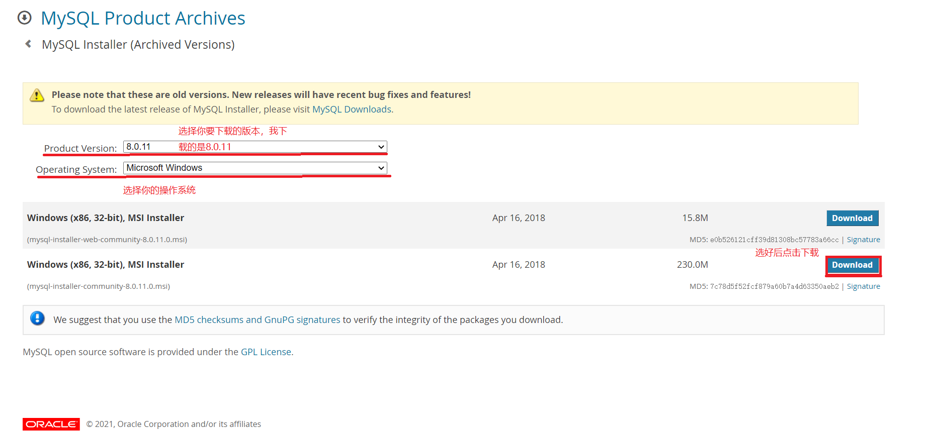The image size is (928, 431).
Task: Open Signature link for the 230.0M installer
Action: point(863,286)
